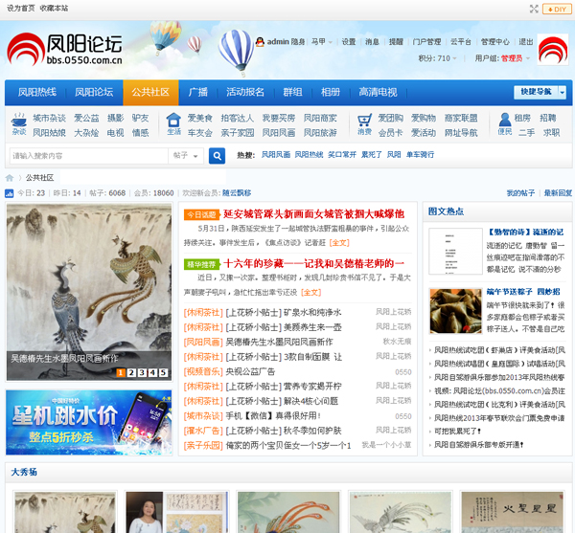Open the 广播 nav tab
The image size is (575, 533).
(198, 92)
